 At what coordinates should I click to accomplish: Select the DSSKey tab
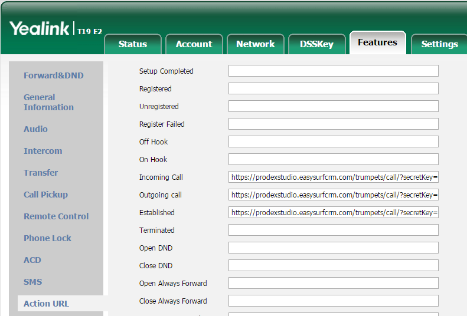[316, 44]
